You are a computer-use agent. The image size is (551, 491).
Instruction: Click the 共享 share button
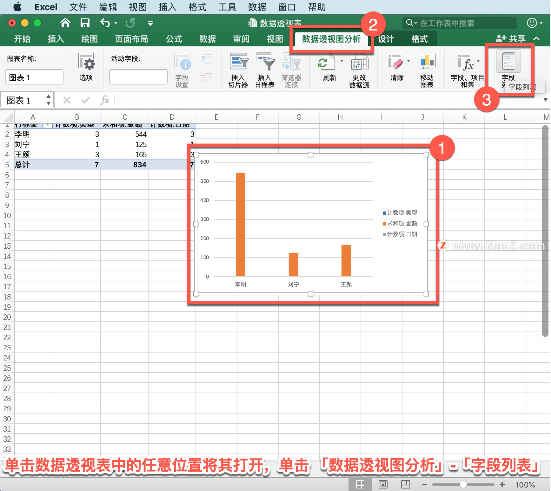511,39
